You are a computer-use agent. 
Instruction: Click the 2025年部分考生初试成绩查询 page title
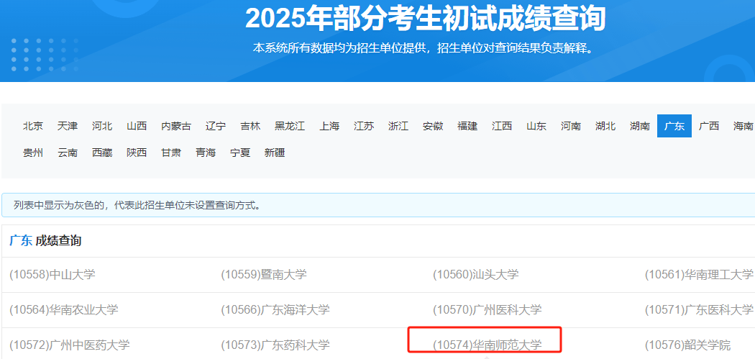pyautogui.click(x=426, y=19)
